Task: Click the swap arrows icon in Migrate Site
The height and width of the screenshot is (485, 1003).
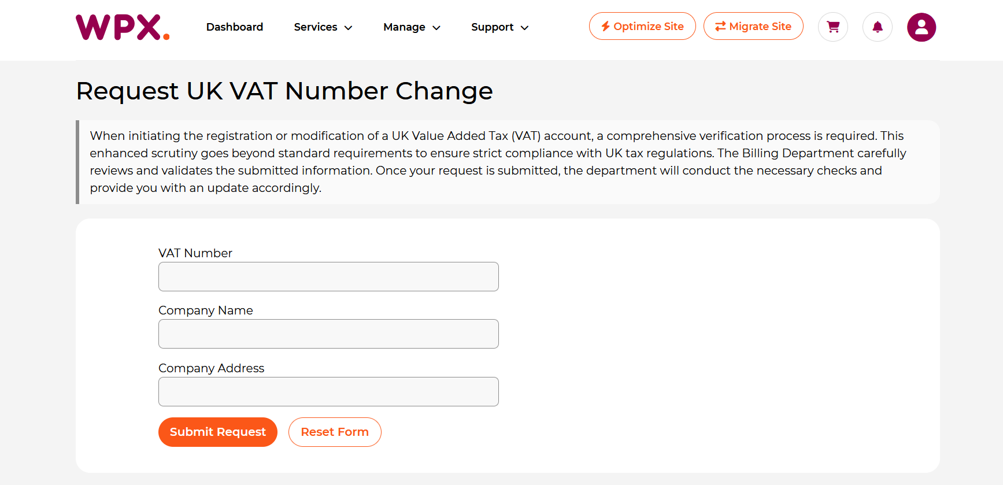Action: (720, 27)
